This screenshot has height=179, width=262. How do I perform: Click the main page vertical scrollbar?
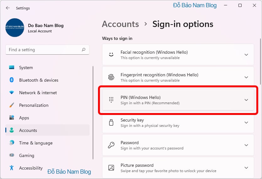pyautogui.click(x=260, y=62)
